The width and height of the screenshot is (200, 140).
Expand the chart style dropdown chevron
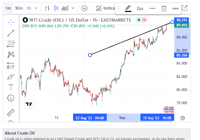click(x=73, y=8)
